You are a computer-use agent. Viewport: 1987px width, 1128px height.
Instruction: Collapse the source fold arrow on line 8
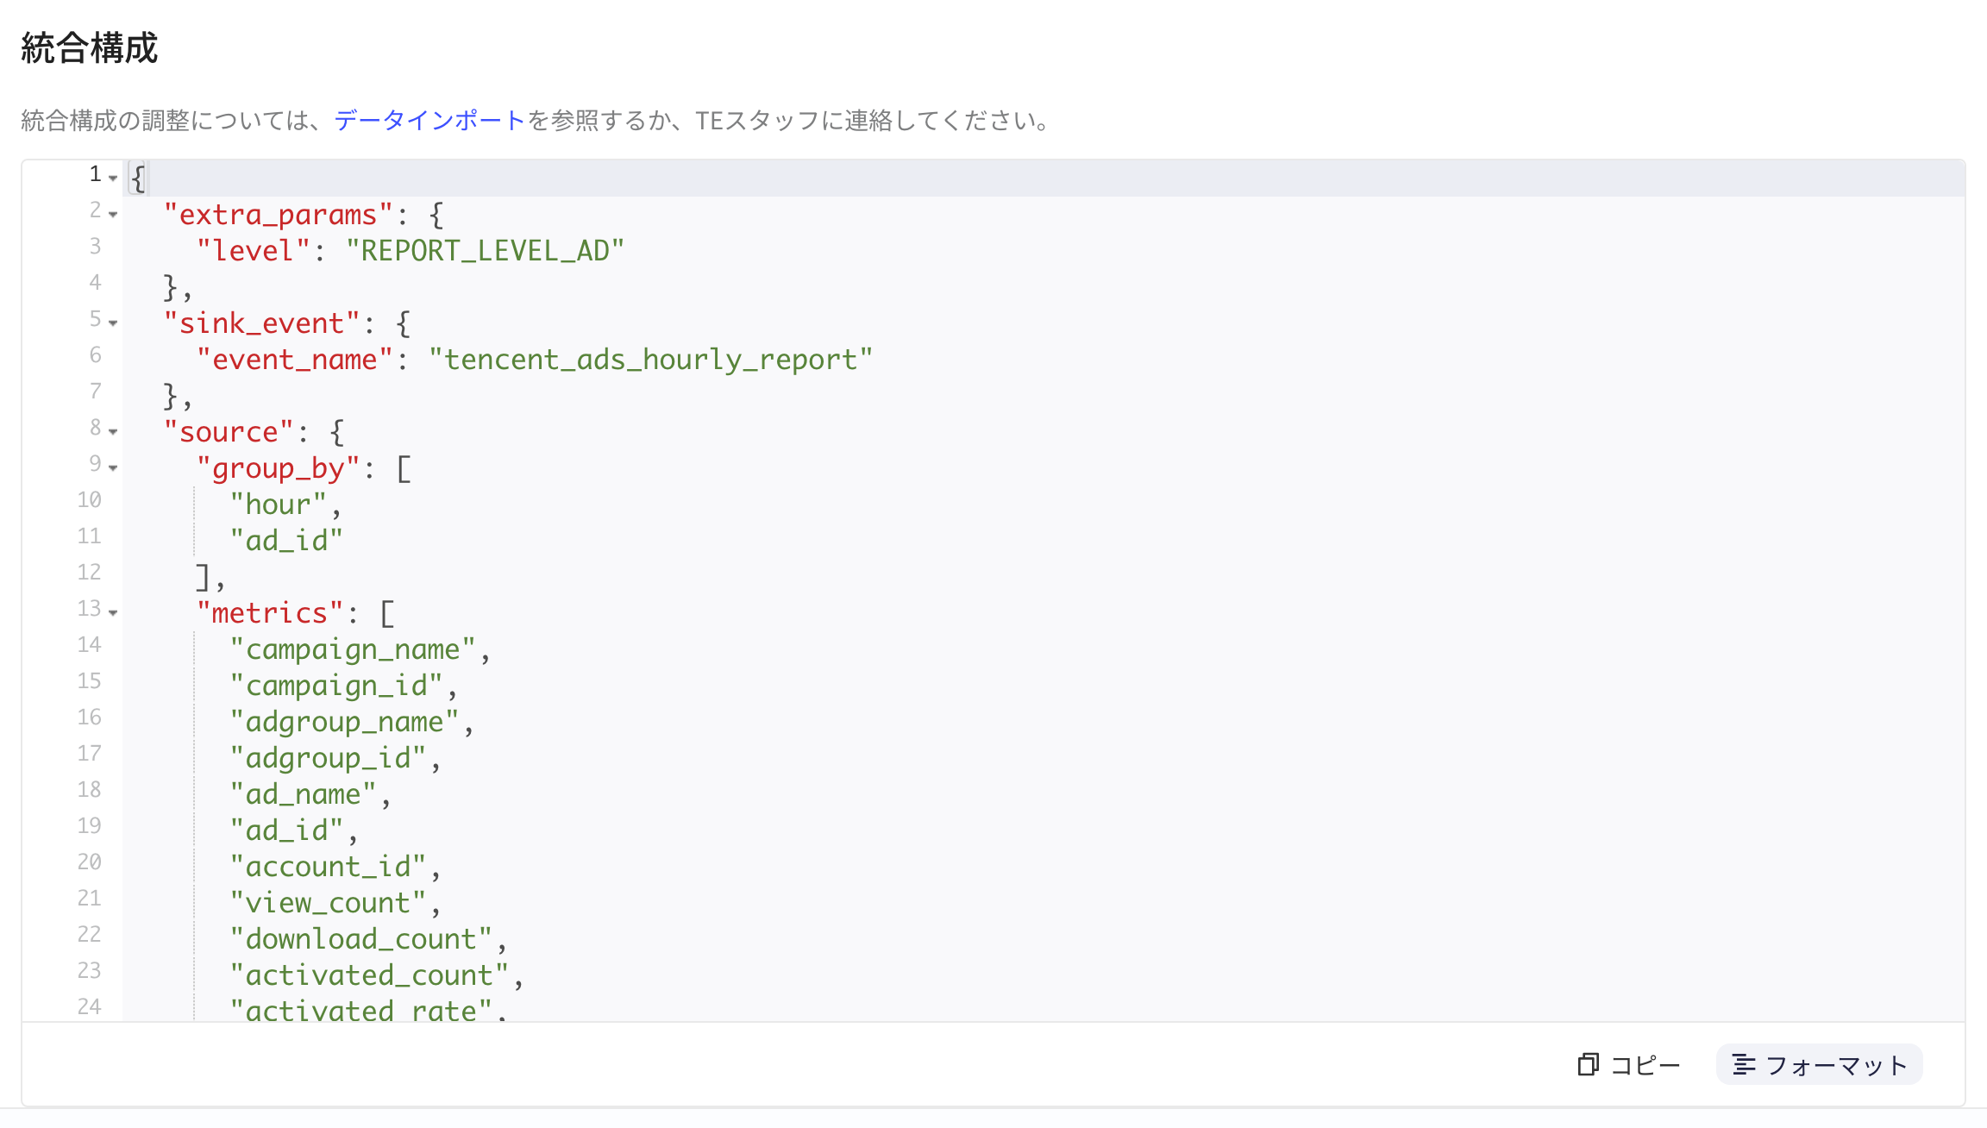[x=113, y=431]
